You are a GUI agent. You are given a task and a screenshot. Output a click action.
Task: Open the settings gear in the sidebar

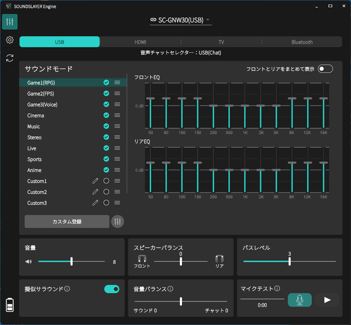coord(10,40)
